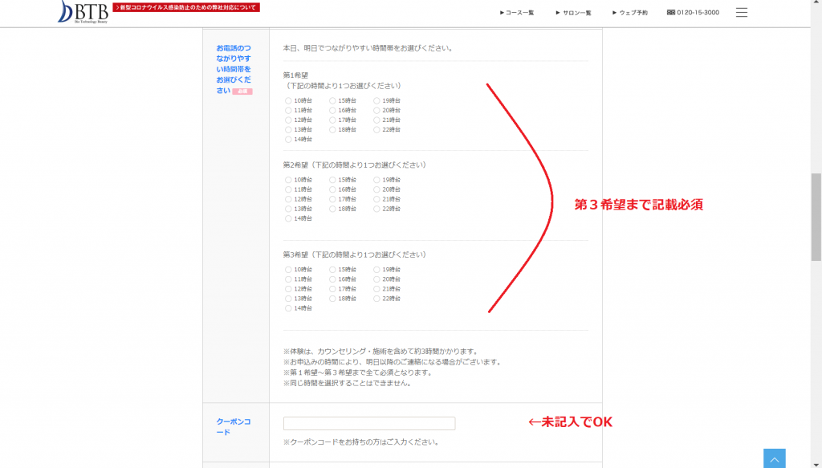Click the phone number 0120-15-3000
This screenshot has width=822, height=468.
pyautogui.click(x=693, y=13)
